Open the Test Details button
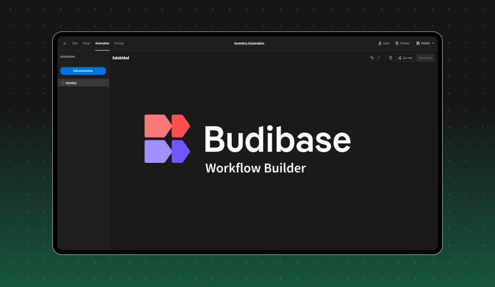 pos(425,58)
